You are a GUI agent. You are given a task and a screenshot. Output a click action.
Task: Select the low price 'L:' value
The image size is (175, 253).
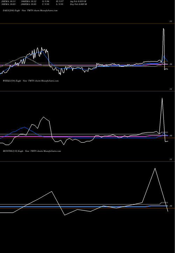59,4
